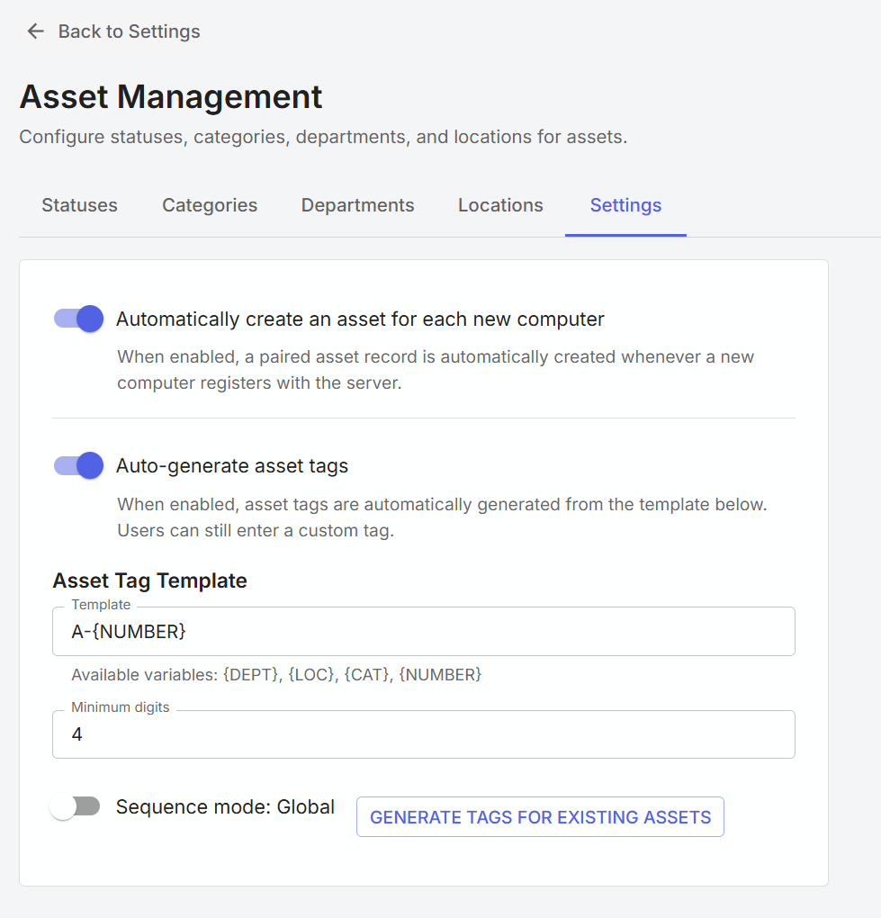Click the 'Auto-generate asset tags' label
This screenshot has height=918, width=881.
232,466
